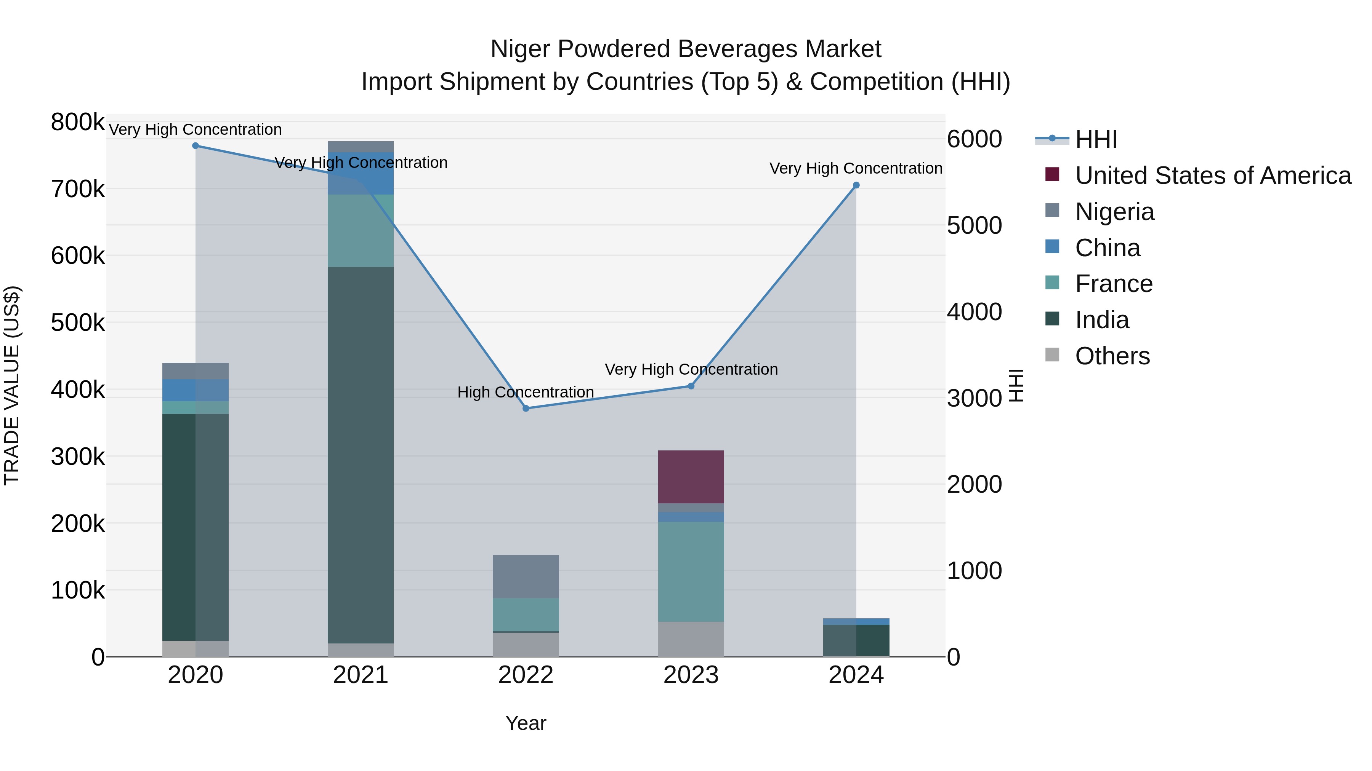Click the Others segment of the 2023 bar
Viewport: 1372px width, 771px height.
[691, 640]
